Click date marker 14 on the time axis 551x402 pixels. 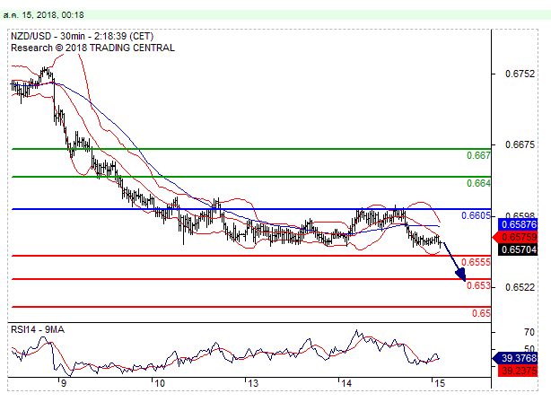346,383
